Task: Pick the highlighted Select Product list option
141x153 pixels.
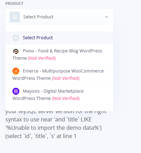Action: pos(59,38)
